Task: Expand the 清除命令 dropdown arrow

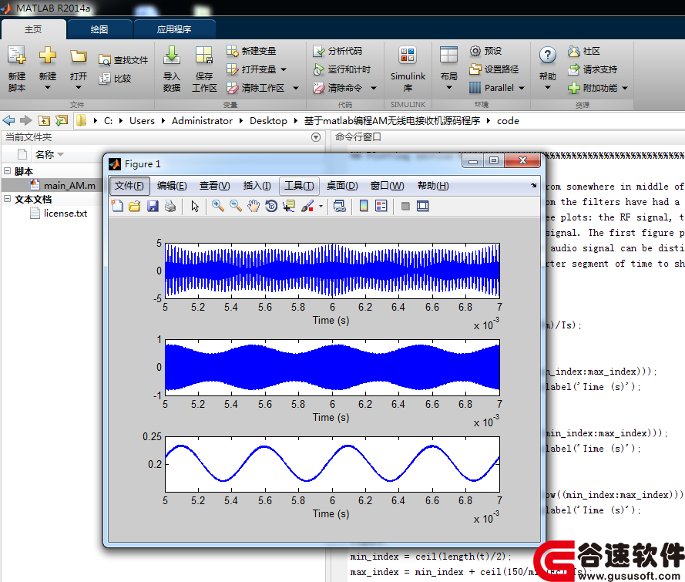Action: [x=374, y=88]
